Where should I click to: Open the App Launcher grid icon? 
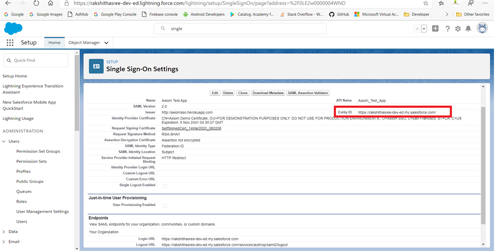(10, 43)
